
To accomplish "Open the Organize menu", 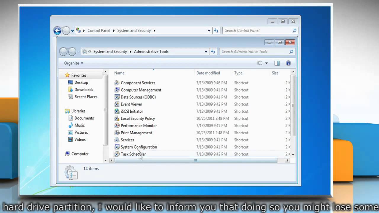I will pyautogui.click(x=74, y=63).
